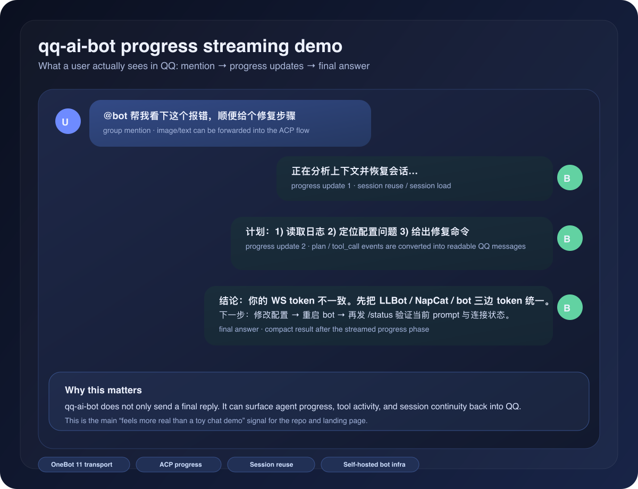638x489 pixels.
Task: Select the 'Session reuse' tag
Action: click(271, 465)
